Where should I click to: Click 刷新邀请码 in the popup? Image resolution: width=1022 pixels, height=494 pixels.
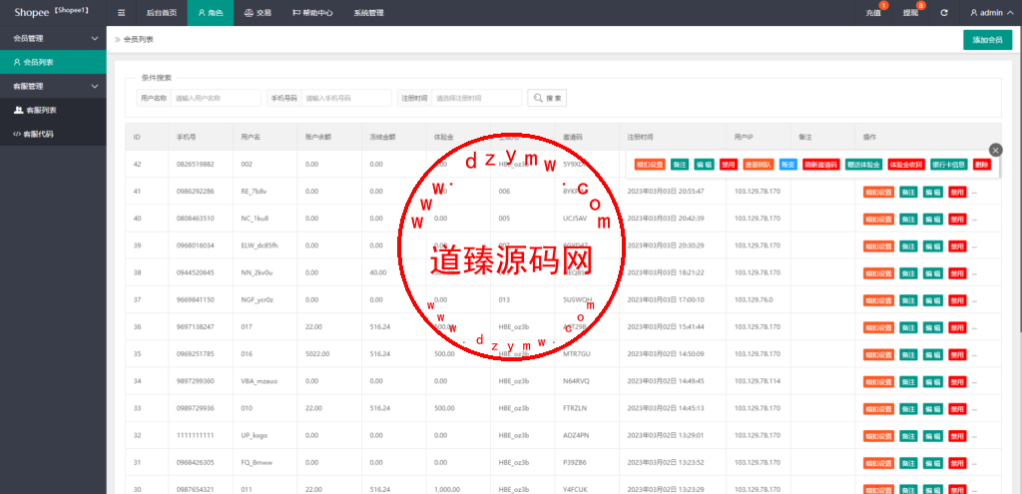pyautogui.click(x=820, y=165)
